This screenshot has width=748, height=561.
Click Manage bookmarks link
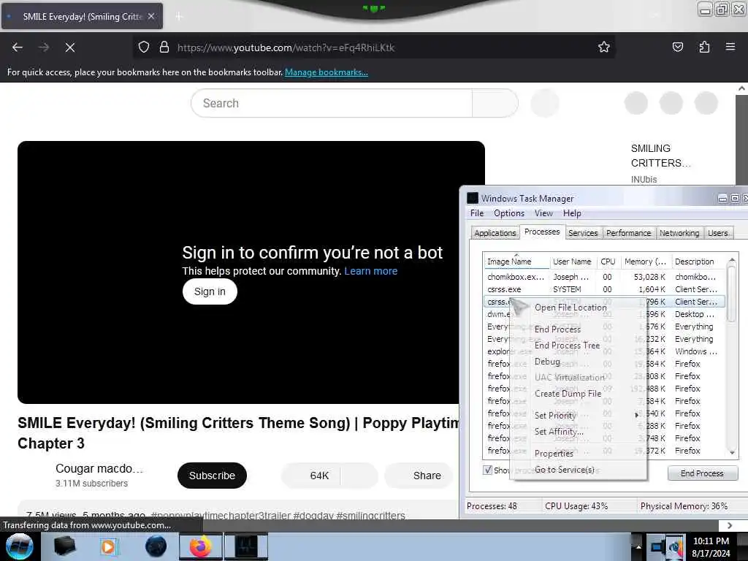point(327,72)
